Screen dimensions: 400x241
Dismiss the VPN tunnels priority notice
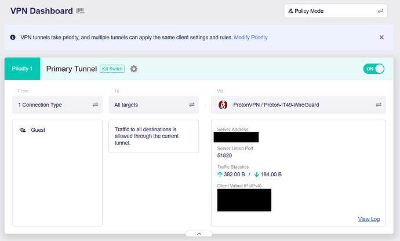[381, 38]
